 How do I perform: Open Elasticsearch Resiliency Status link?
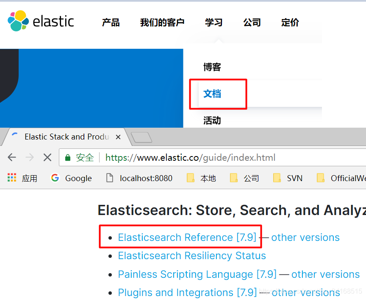click(192, 256)
